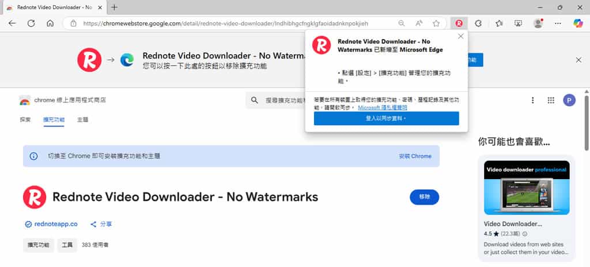Click the 擴充功能 category chip
This screenshot has height=267, width=590.
[39, 245]
